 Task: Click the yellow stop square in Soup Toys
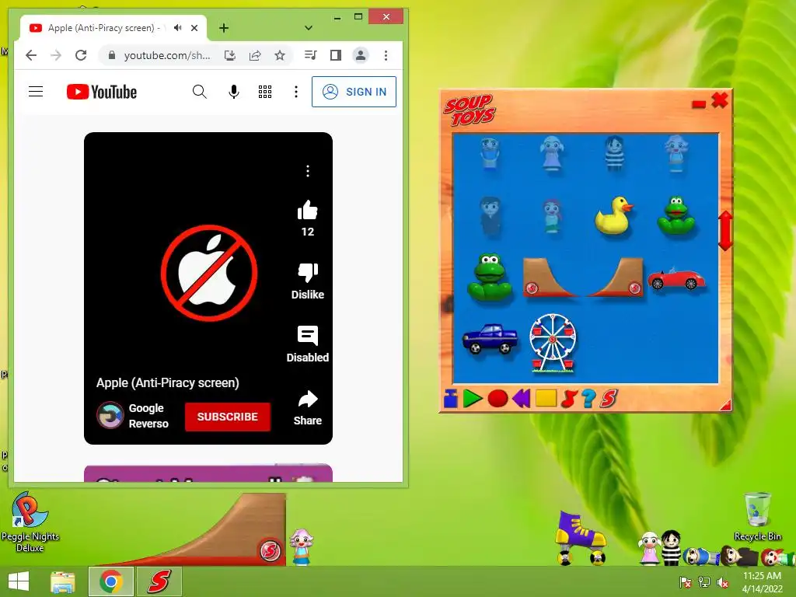point(546,399)
